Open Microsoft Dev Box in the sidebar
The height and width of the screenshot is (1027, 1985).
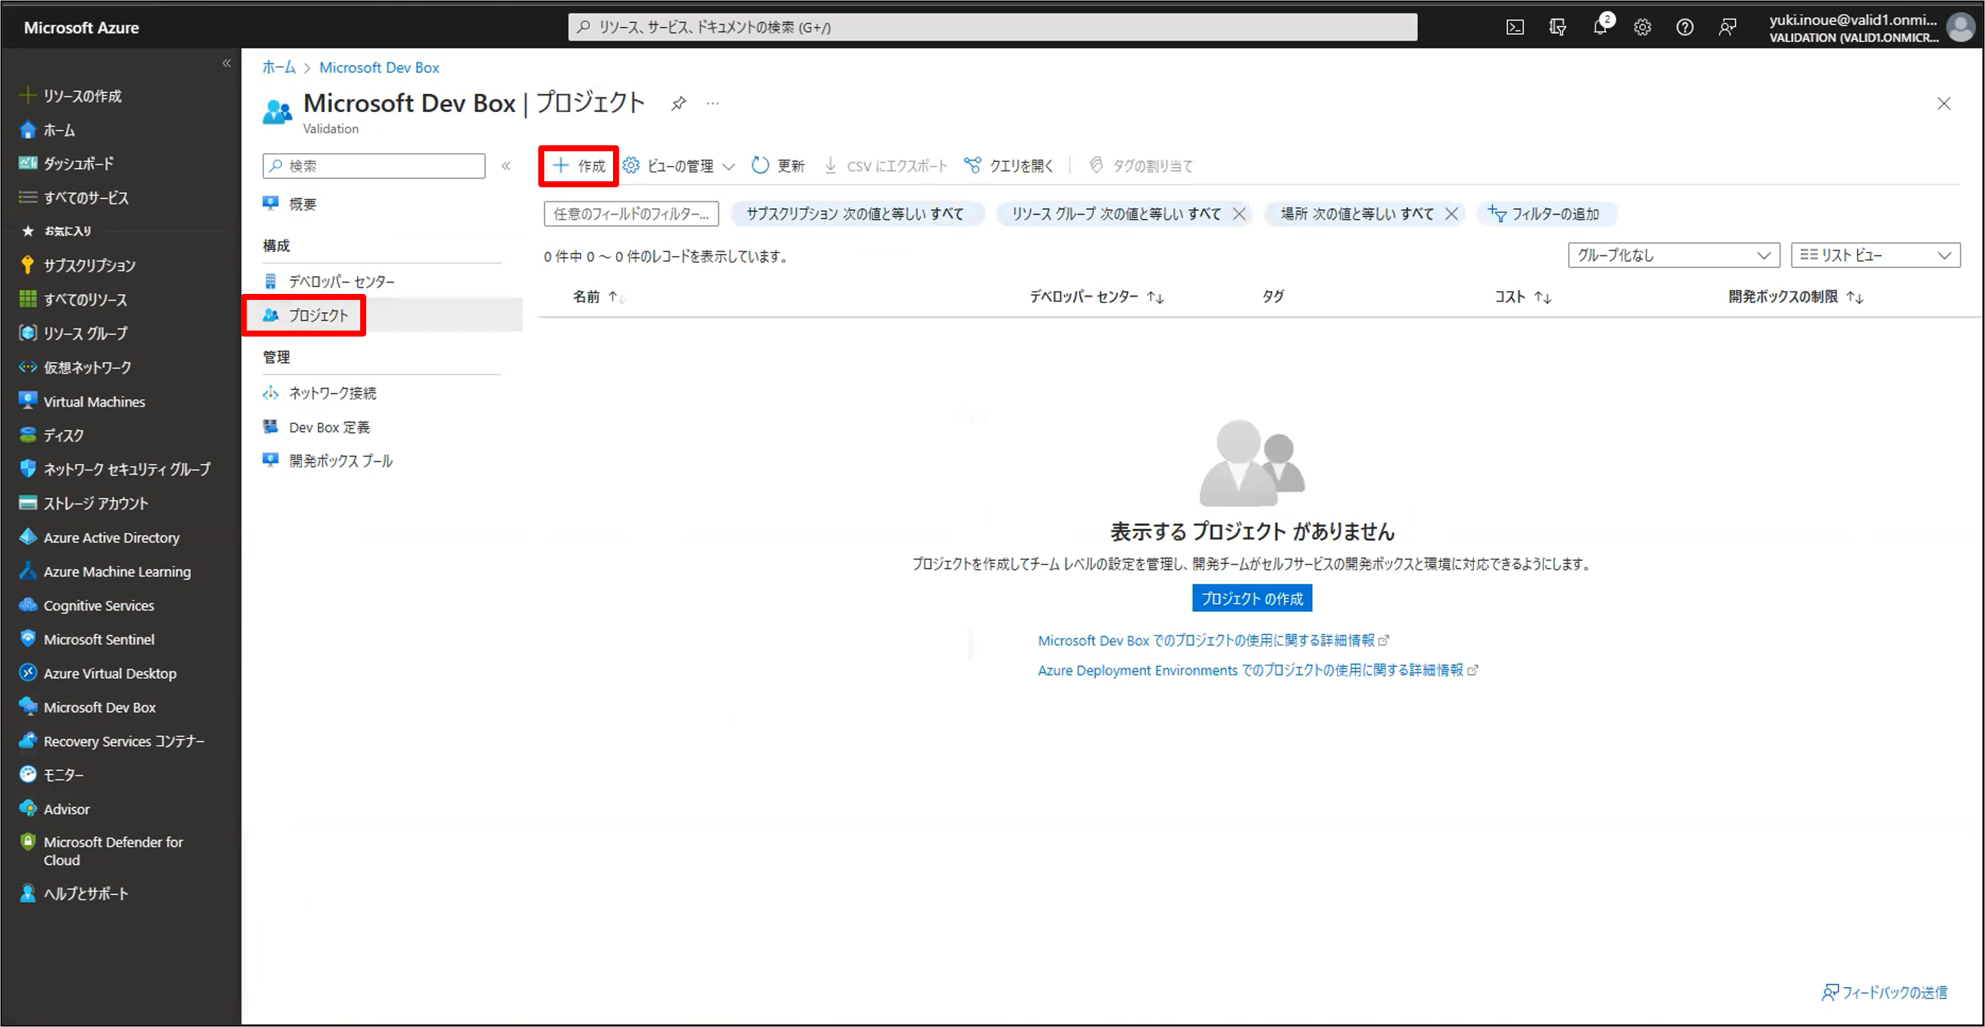point(99,706)
